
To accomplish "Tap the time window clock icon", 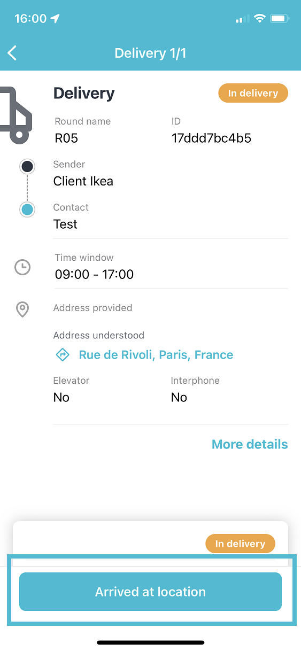I will coord(22,267).
